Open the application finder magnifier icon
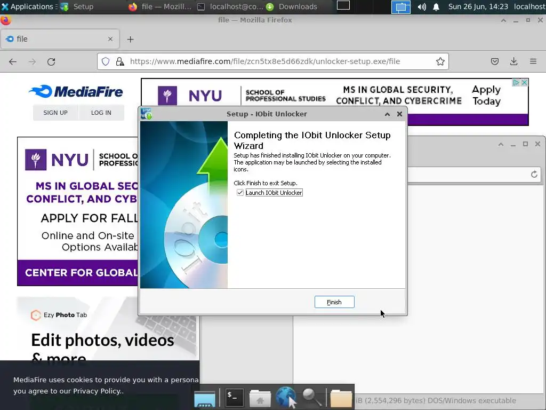This screenshot has height=410, width=546. click(311, 397)
